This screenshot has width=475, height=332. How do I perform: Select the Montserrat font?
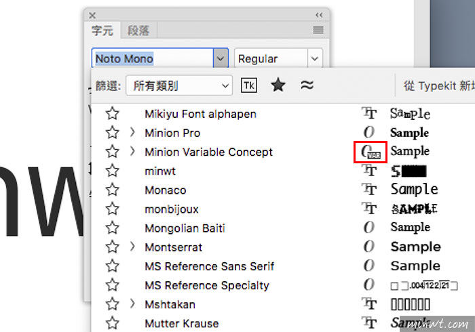pyautogui.click(x=173, y=247)
